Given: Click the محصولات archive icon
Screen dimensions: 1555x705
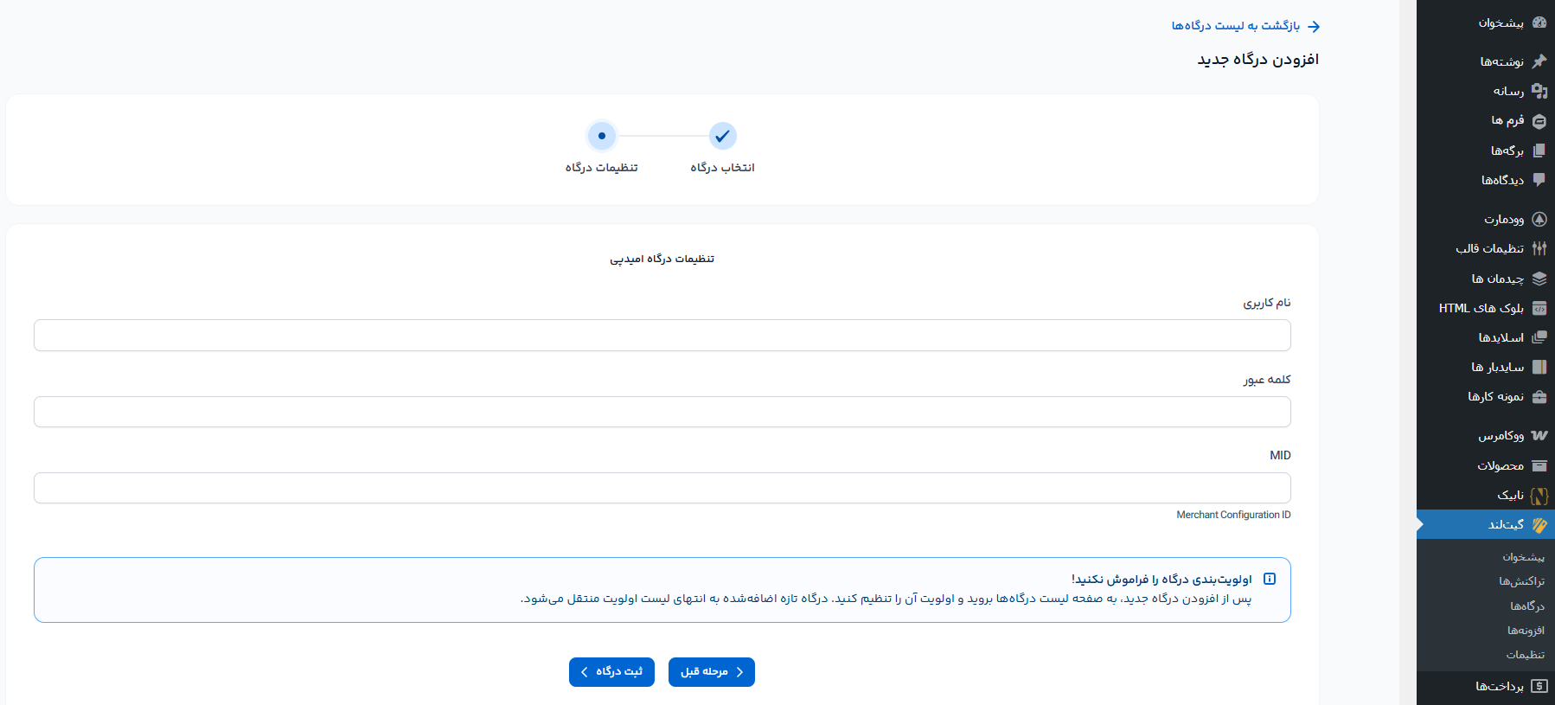Looking at the screenshot, I should (x=1539, y=465).
